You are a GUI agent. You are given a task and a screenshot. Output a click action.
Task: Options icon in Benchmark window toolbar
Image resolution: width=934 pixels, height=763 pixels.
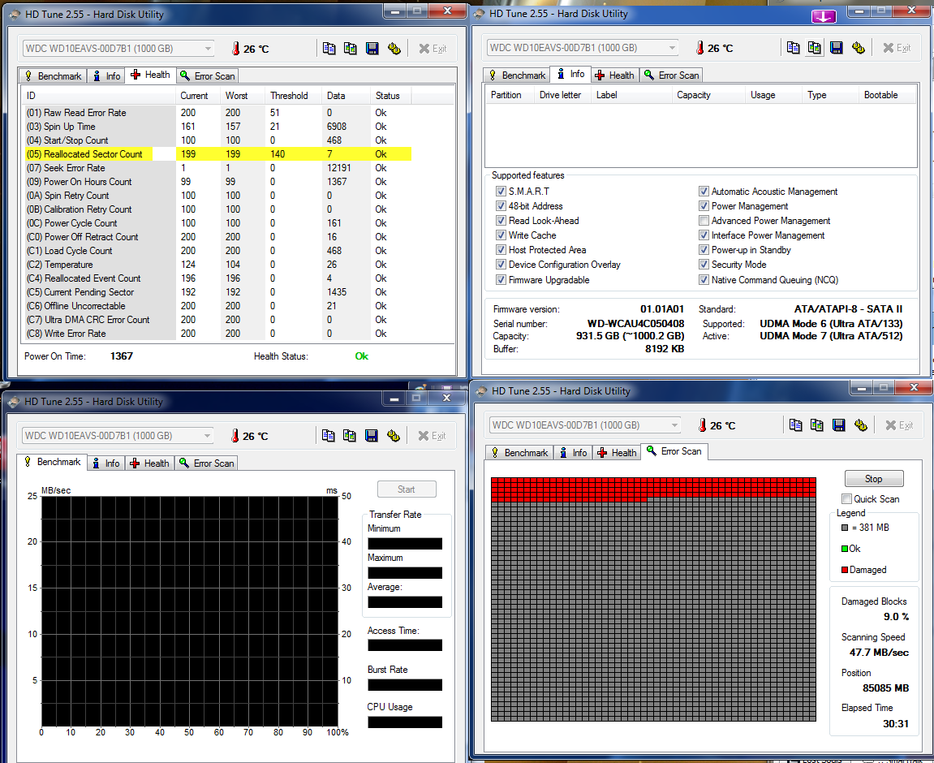[393, 435]
